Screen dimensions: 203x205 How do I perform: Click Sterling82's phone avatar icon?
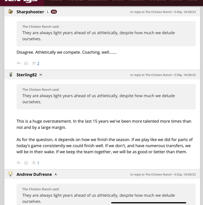point(11,75)
